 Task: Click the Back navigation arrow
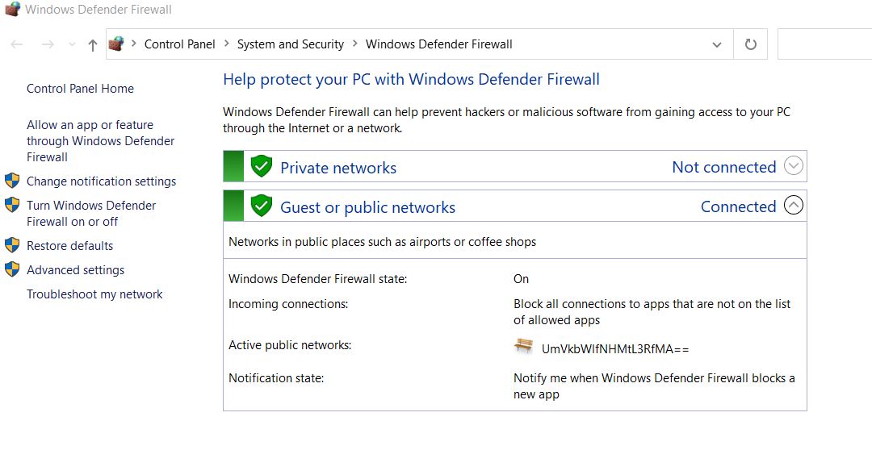point(17,44)
